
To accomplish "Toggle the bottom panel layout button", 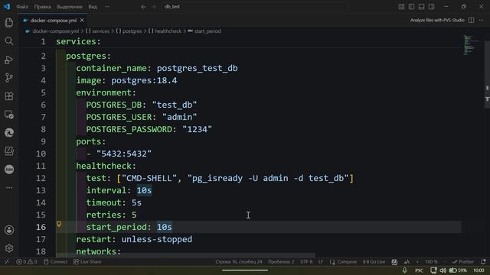I will click(x=421, y=7).
